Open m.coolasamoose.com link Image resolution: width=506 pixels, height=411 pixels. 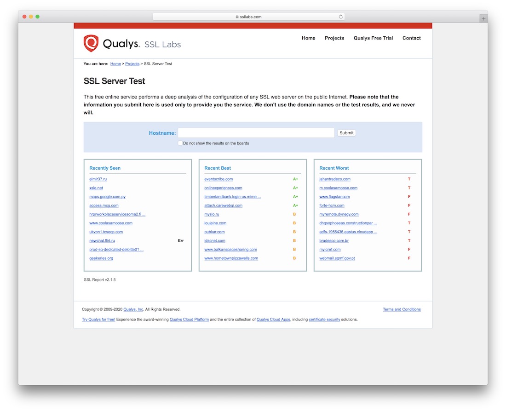pyautogui.click(x=338, y=188)
